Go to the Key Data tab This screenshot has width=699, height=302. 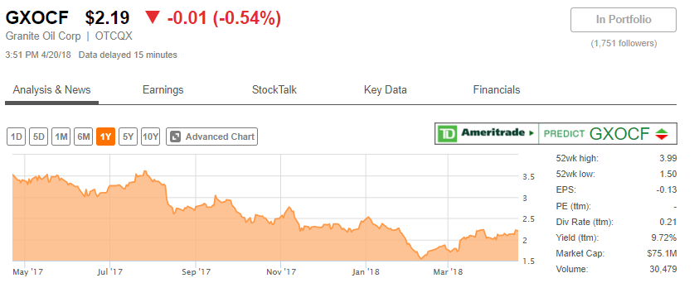coord(386,90)
